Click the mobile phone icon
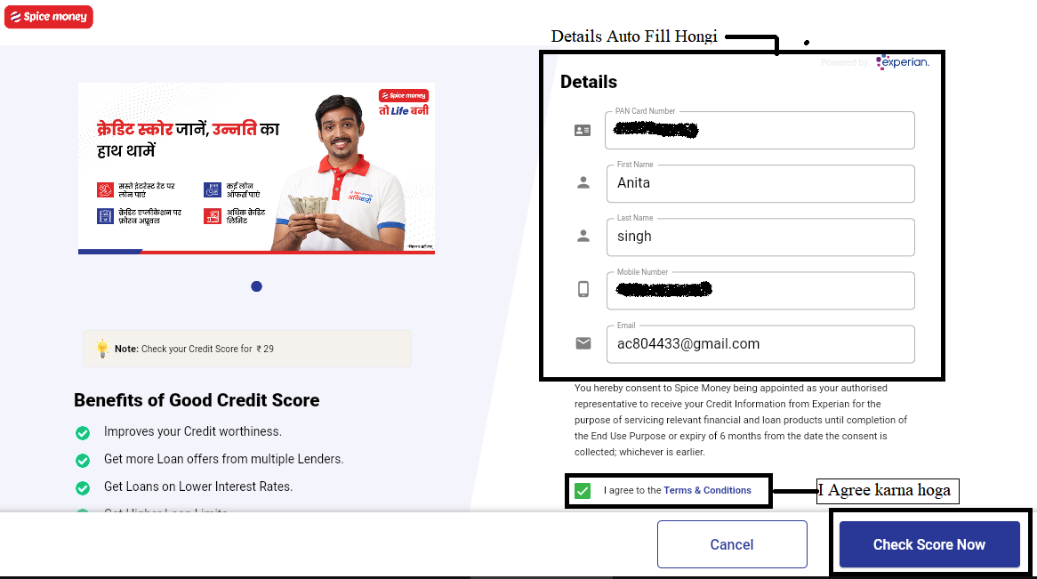The width and height of the screenshot is (1037, 579). point(583,289)
